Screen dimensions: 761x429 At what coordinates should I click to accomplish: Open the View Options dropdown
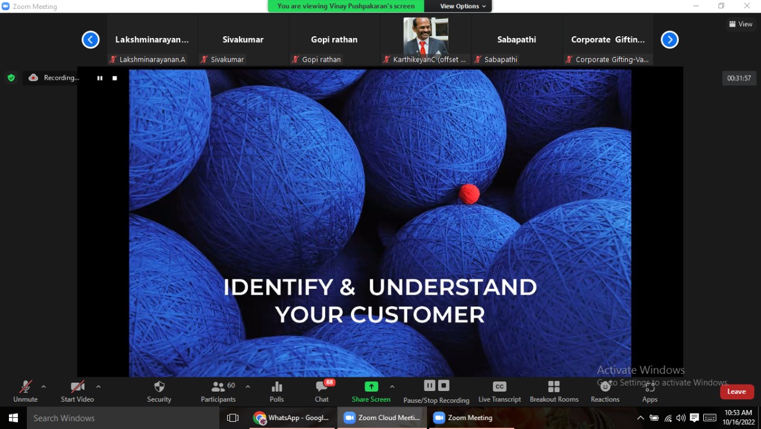(x=463, y=6)
